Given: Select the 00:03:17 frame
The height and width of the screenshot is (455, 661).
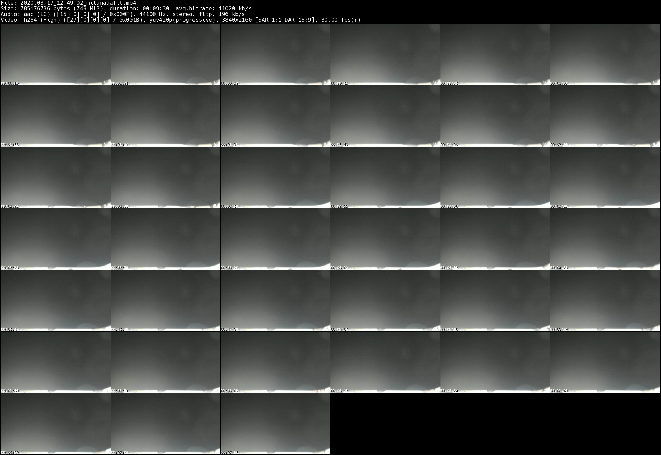Looking at the screenshot, I should (605, 177).
